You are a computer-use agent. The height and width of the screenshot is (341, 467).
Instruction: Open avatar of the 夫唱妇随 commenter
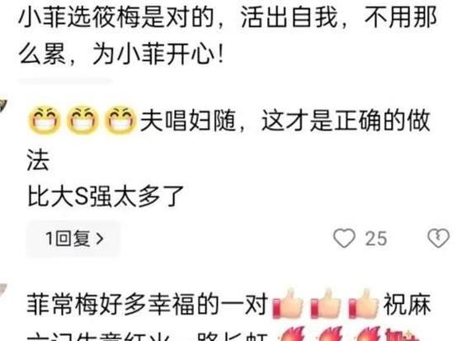tap(3, 107)
